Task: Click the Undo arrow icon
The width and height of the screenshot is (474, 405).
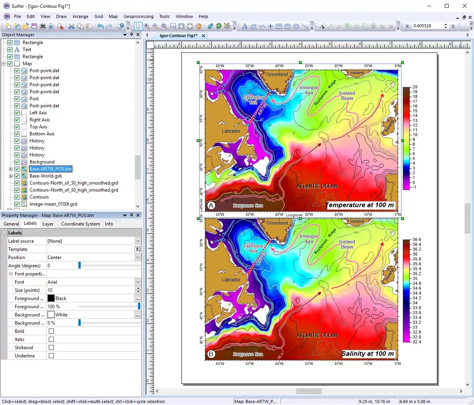Action: pyautogui.click(x=101, y=26)
